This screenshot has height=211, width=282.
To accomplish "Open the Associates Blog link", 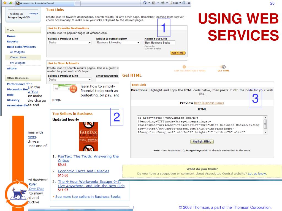I will coord(17,105).
